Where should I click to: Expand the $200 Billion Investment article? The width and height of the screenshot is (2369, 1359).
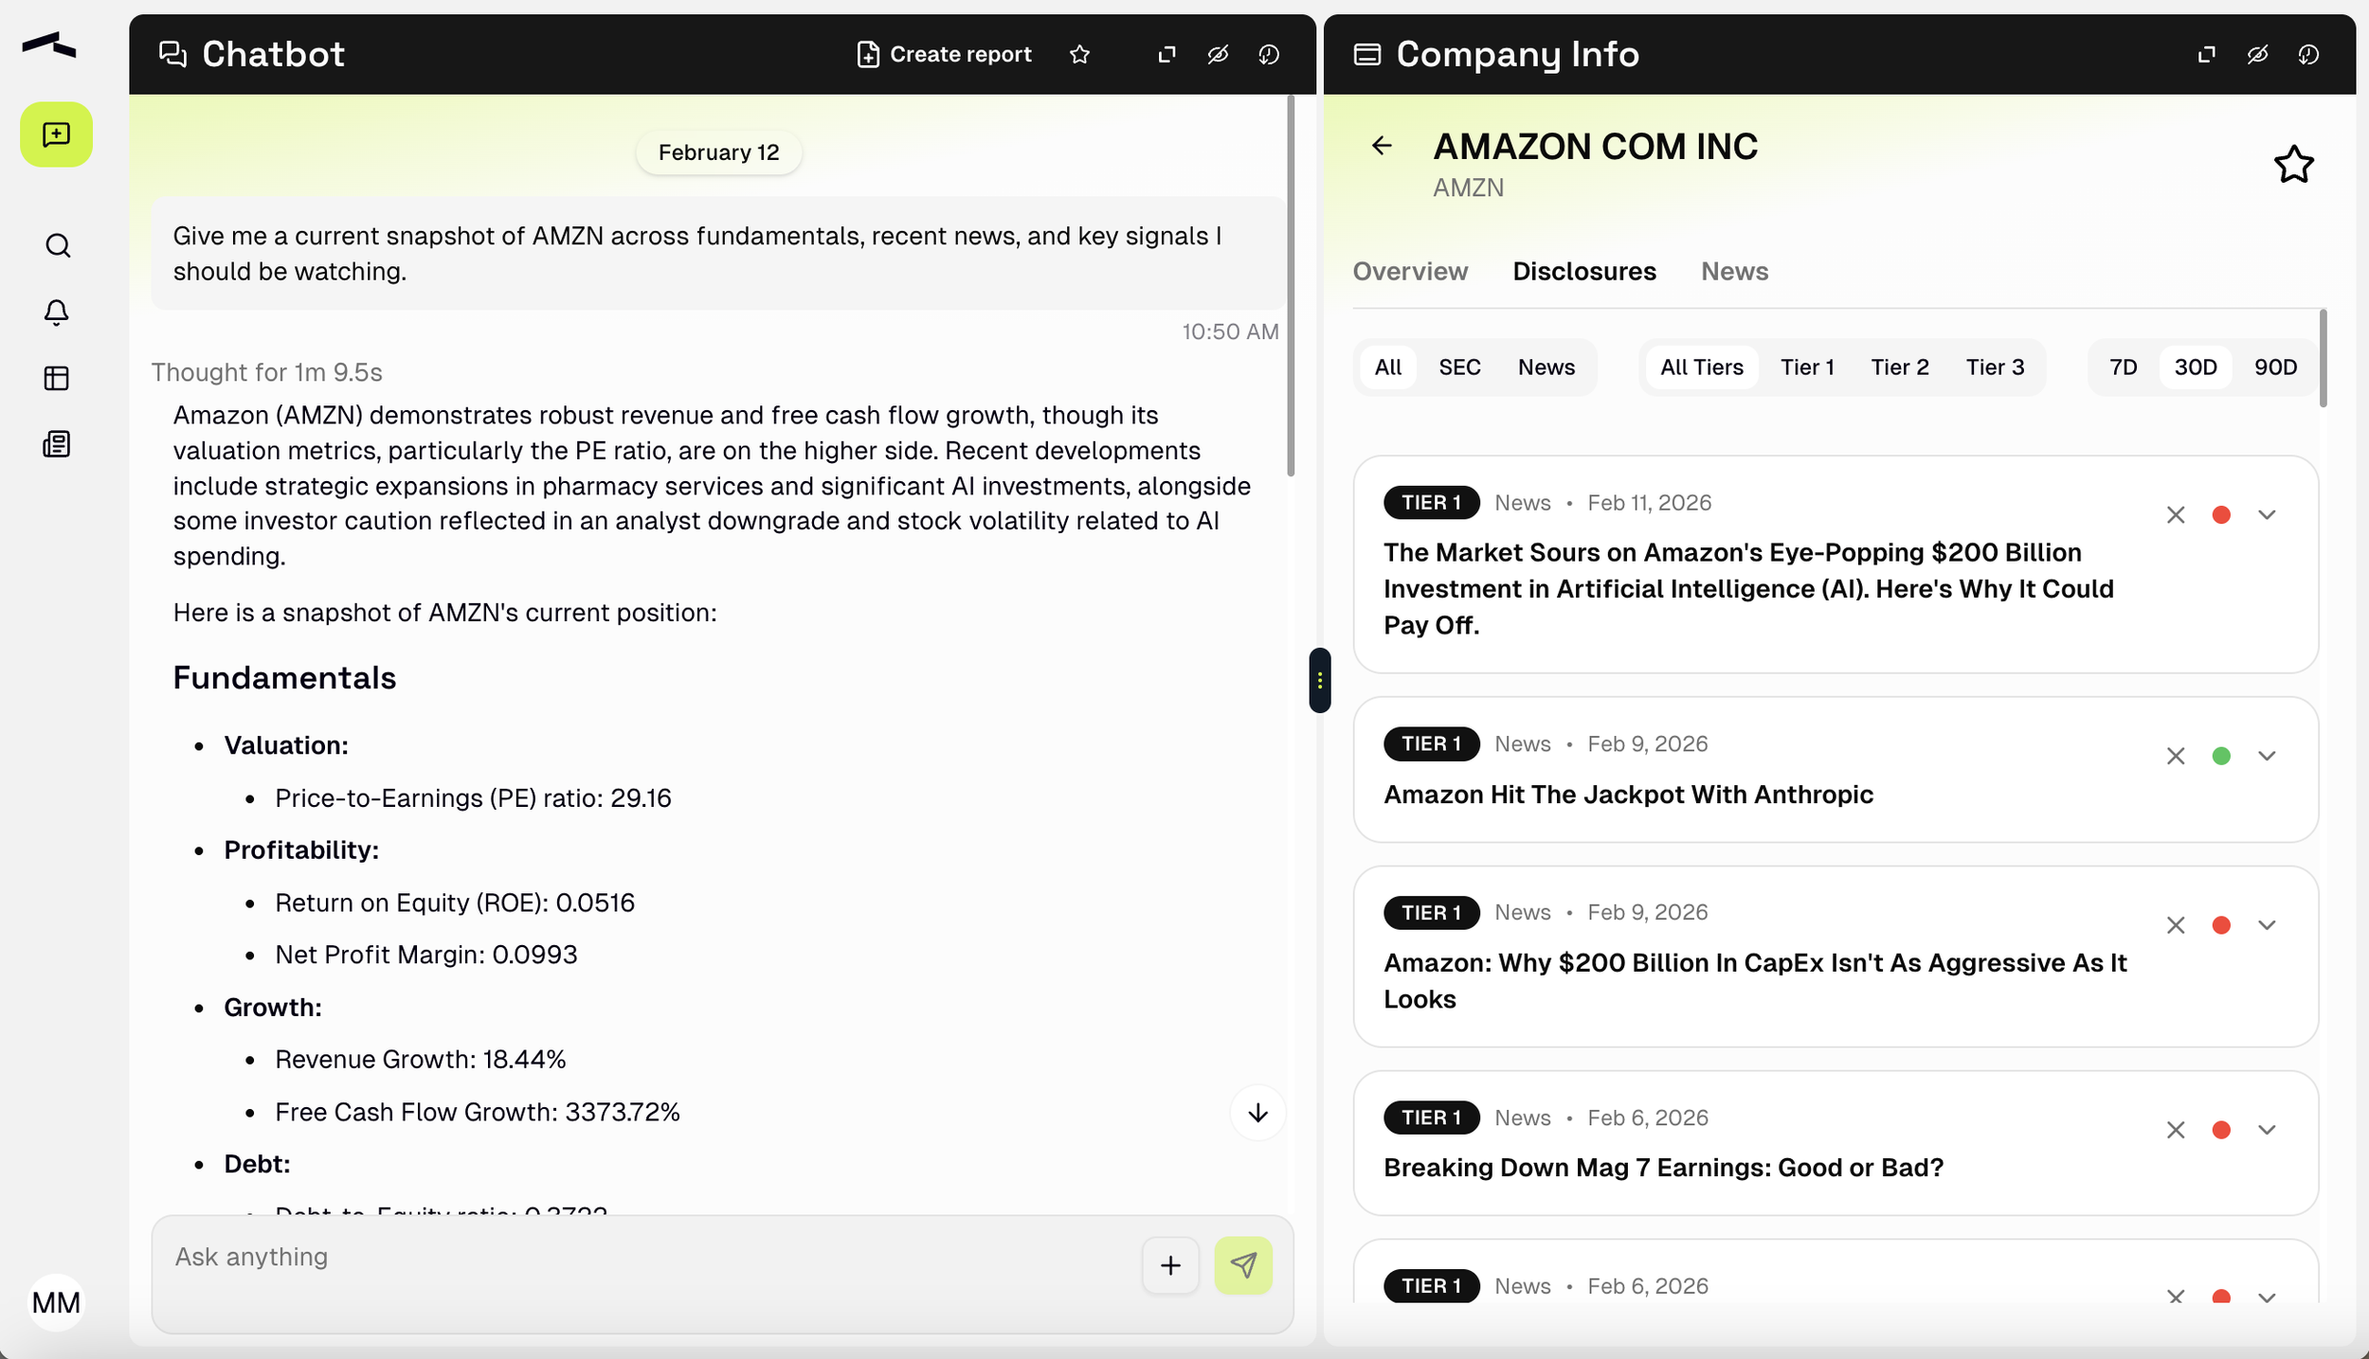[2266, 515]
